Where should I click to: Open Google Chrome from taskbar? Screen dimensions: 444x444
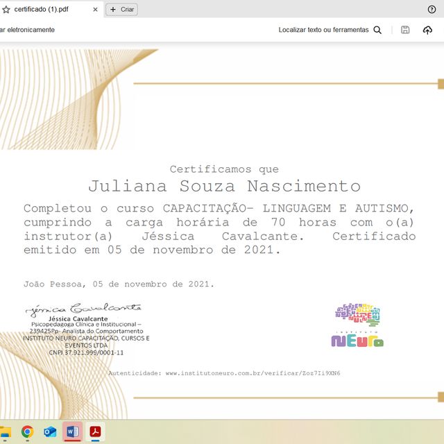(27, 432)
